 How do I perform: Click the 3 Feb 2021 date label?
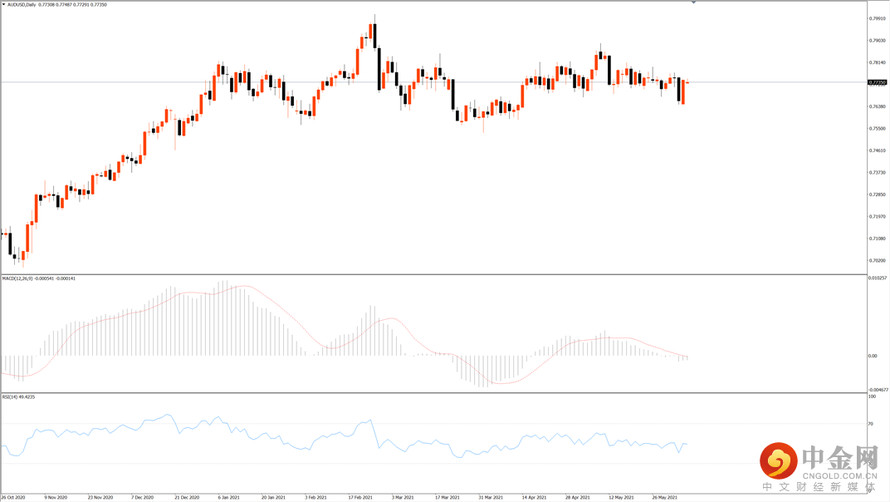[315, 498]
